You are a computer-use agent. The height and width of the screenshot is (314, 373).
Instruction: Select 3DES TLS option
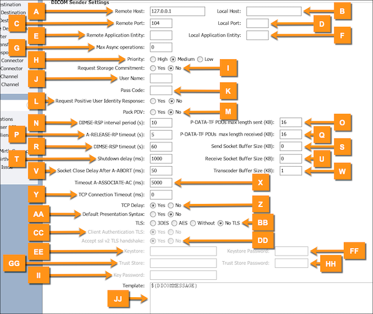tap(154, 223)
